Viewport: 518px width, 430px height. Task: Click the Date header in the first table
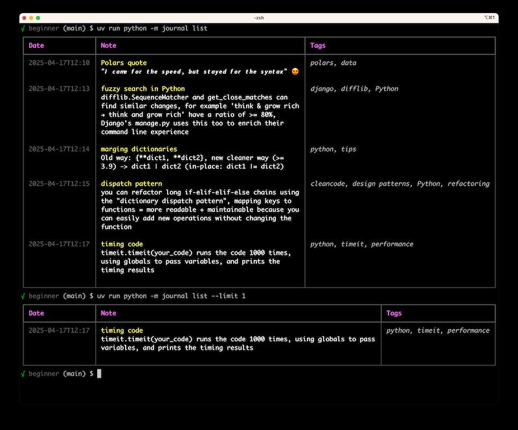pos(36,45)
